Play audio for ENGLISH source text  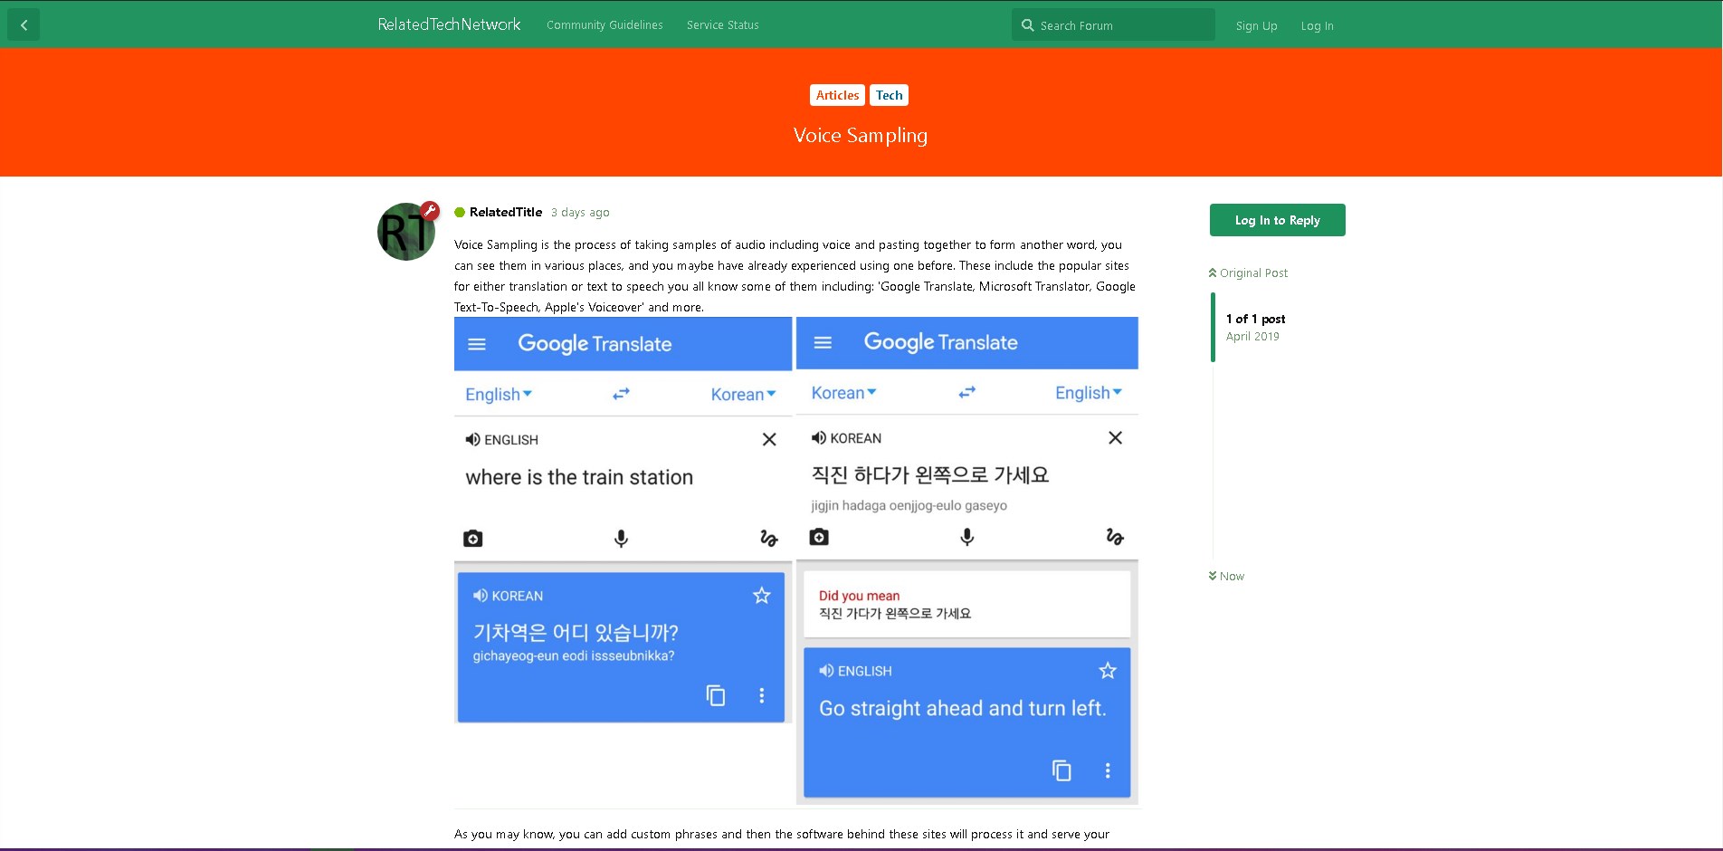[x=472, y=440]
